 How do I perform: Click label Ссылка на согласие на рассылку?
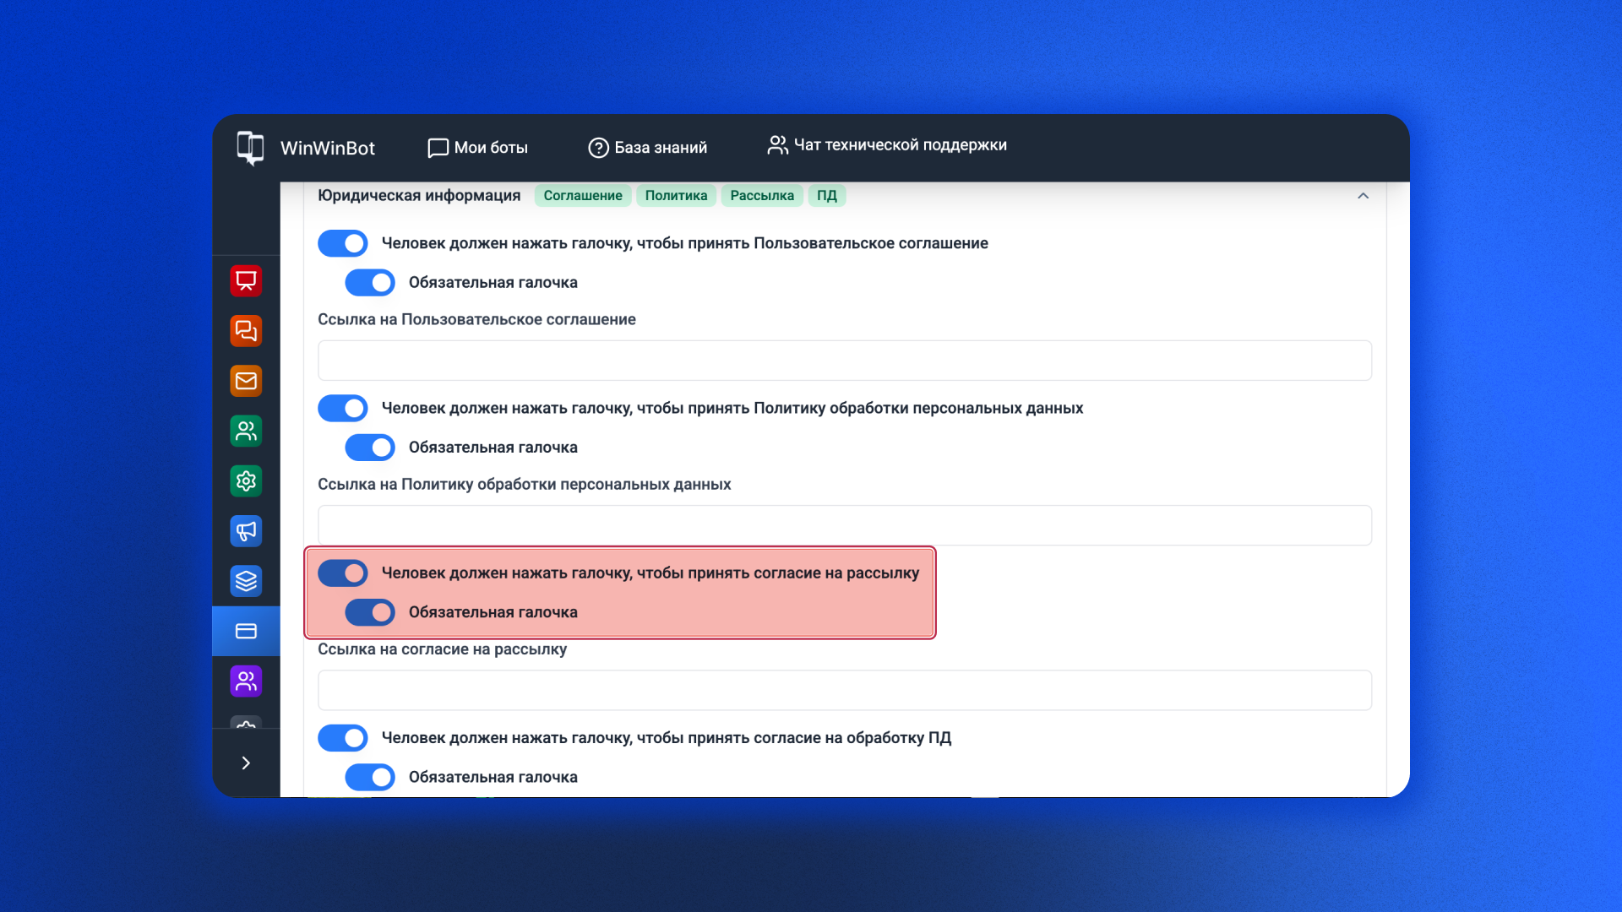coord(442,649)
